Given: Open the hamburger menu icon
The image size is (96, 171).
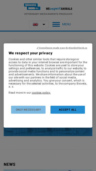Looking at the screenshot, I should pos(56,24).
